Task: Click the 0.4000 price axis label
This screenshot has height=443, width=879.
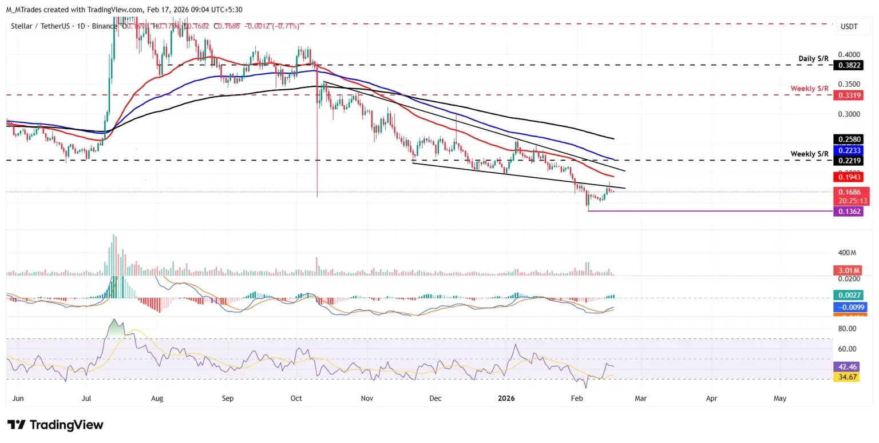Action: click(850, 54)
